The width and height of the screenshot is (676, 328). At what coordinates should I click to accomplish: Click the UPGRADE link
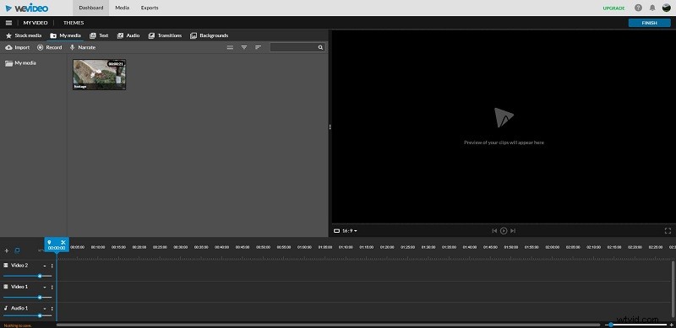(613, 8)
